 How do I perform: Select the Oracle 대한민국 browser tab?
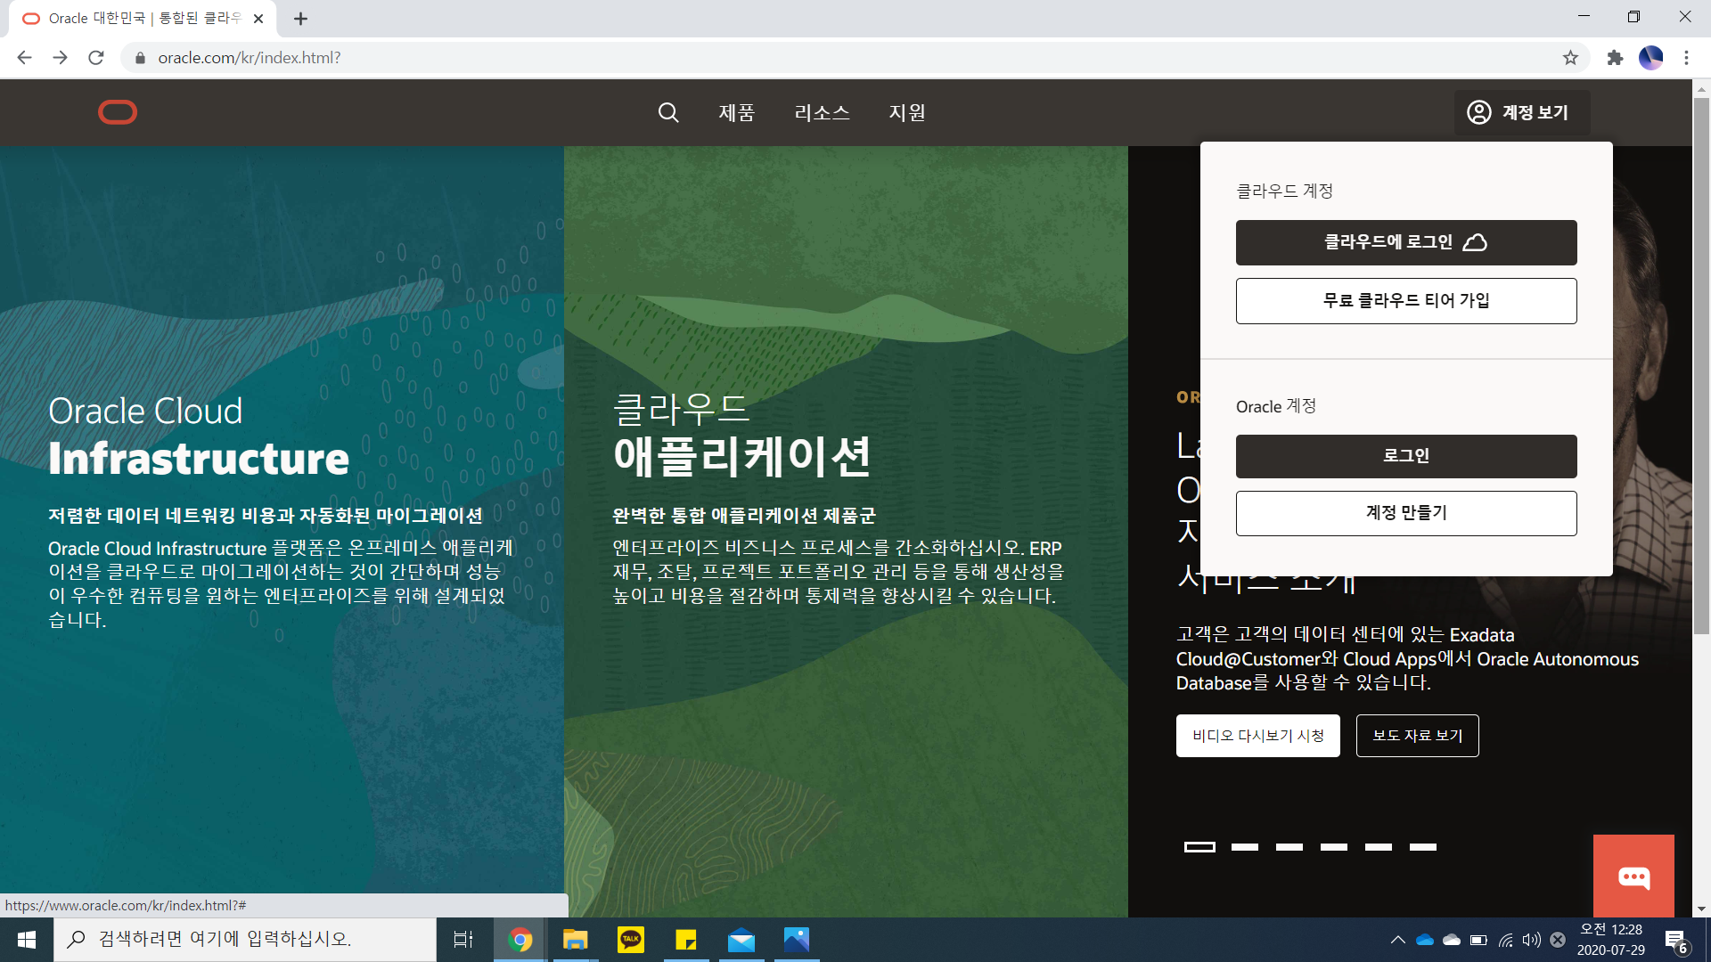click(143, 19)
